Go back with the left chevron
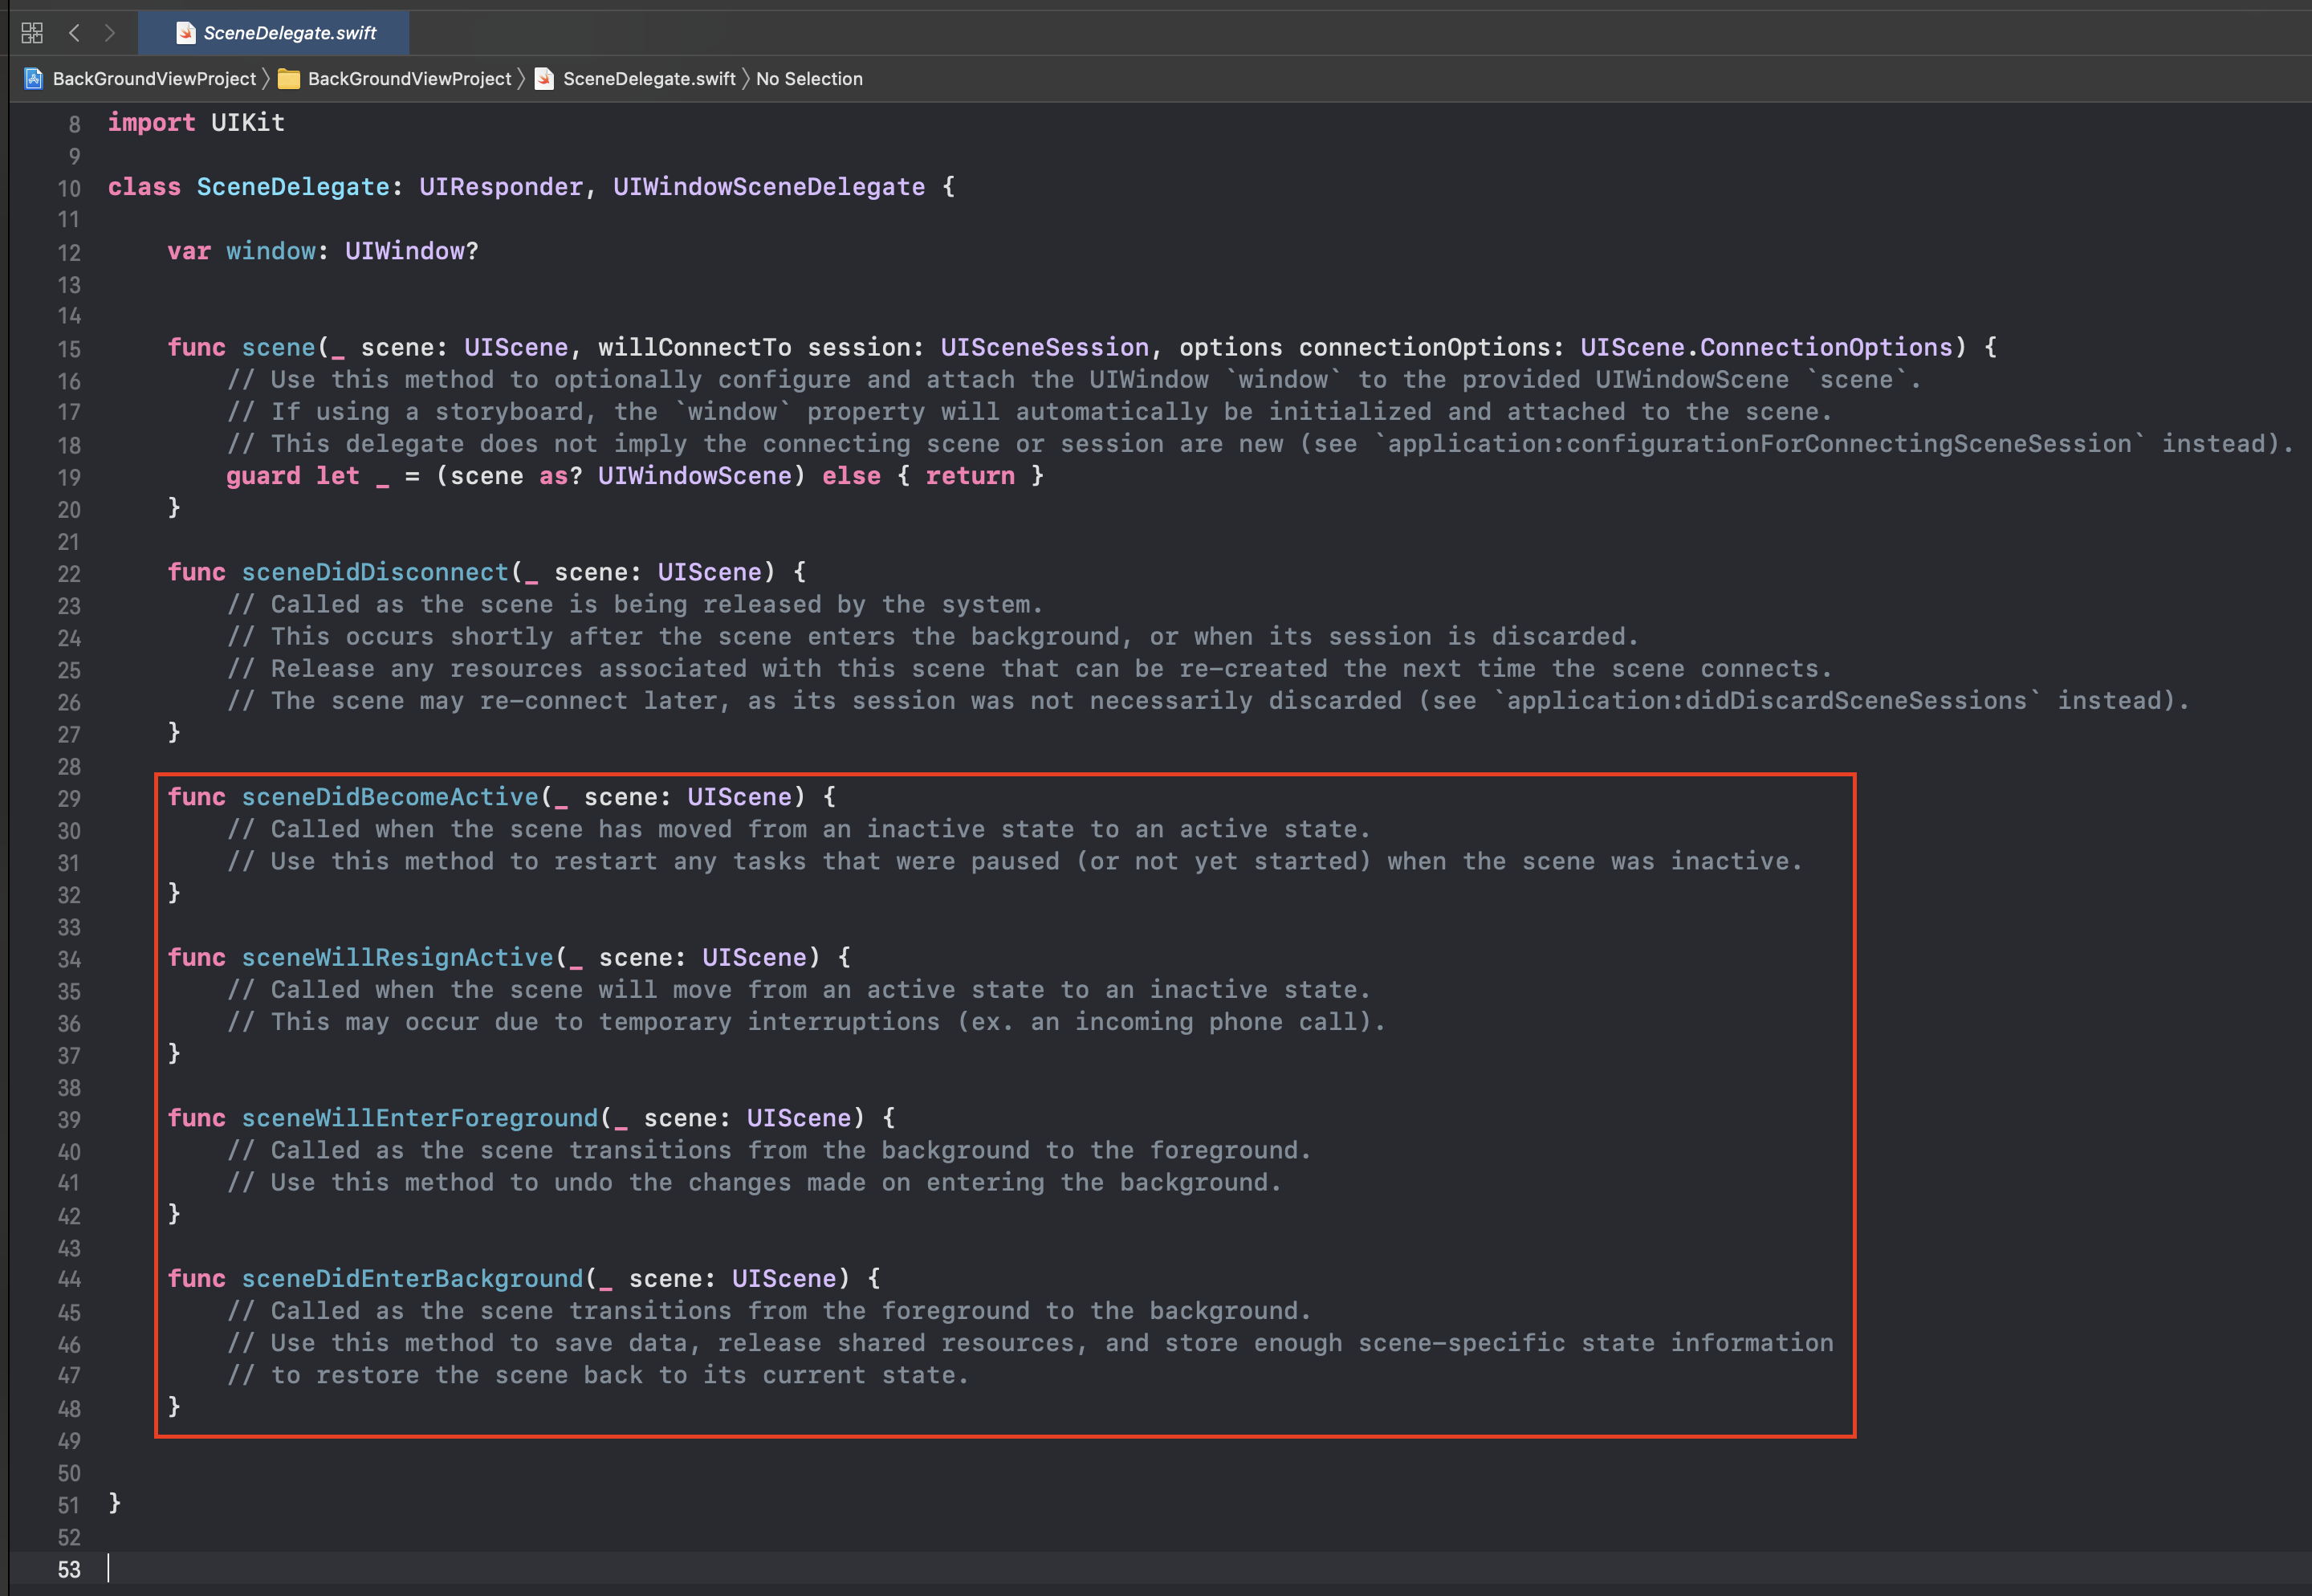Viewport: 2312px width, 1596px height. coord(74,33)
